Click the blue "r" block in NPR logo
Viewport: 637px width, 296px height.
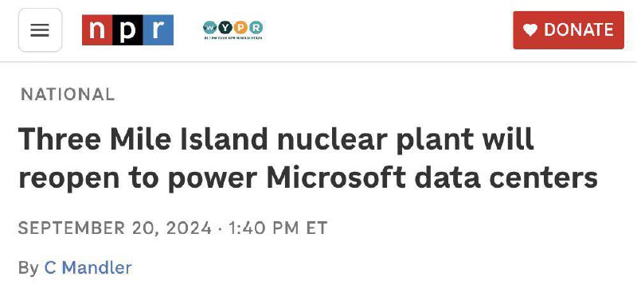coord(158,30)
